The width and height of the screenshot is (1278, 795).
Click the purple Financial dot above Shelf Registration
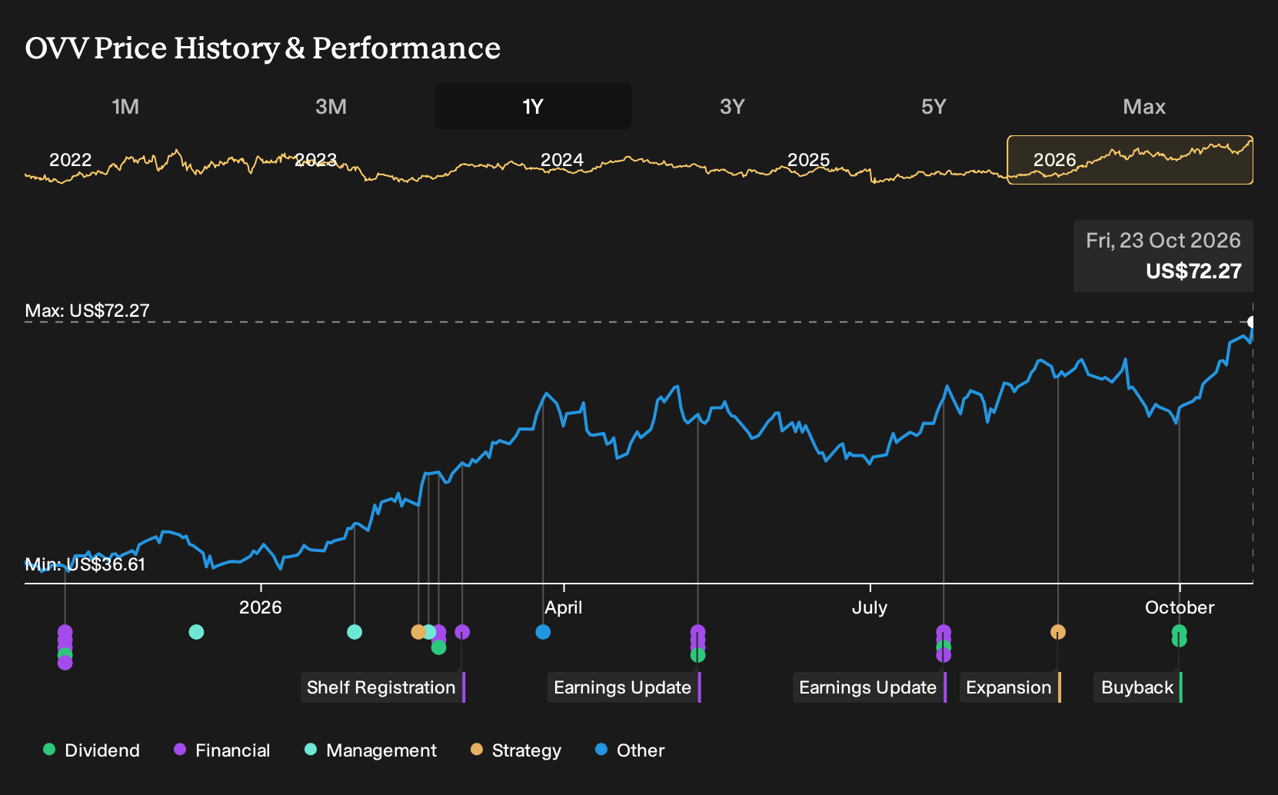[462, 632]
